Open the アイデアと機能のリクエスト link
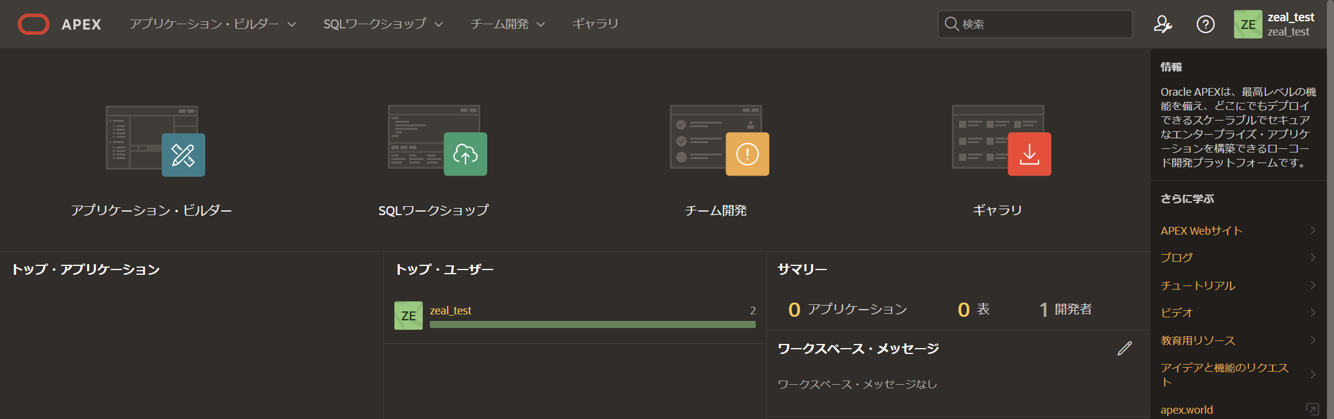 (x=1224, y=375)
